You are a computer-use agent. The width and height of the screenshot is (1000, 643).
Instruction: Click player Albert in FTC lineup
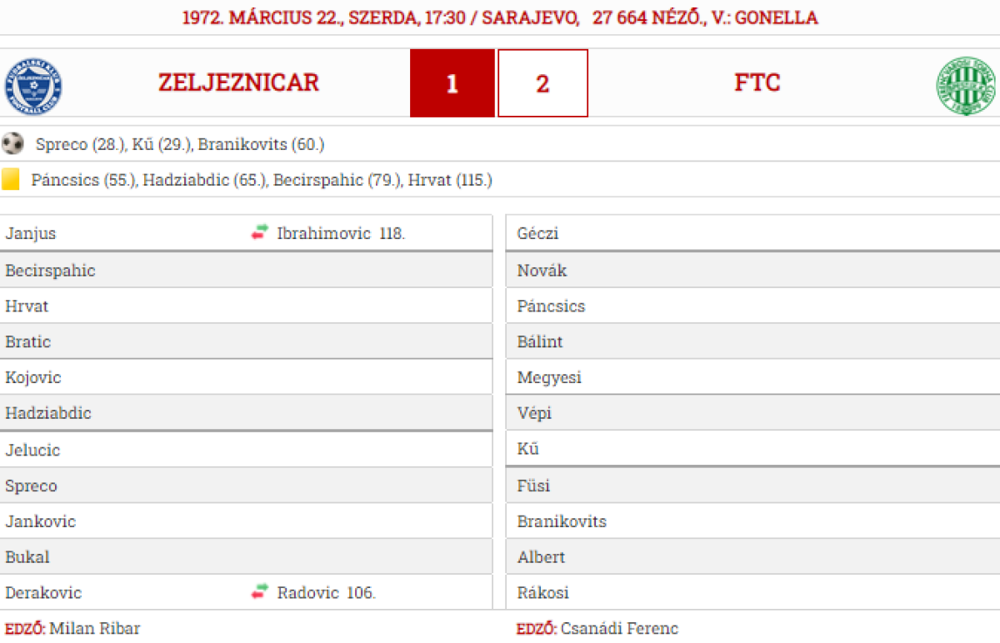pos(541,557)
